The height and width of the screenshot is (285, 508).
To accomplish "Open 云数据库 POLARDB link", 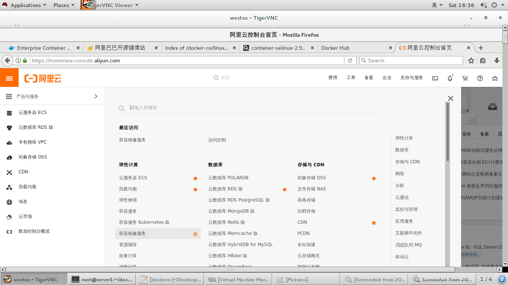I will coord(228,178).
